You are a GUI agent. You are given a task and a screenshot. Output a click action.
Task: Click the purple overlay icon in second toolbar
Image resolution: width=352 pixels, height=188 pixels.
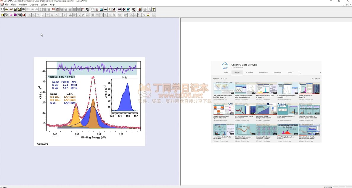click(x=15, y=15)
